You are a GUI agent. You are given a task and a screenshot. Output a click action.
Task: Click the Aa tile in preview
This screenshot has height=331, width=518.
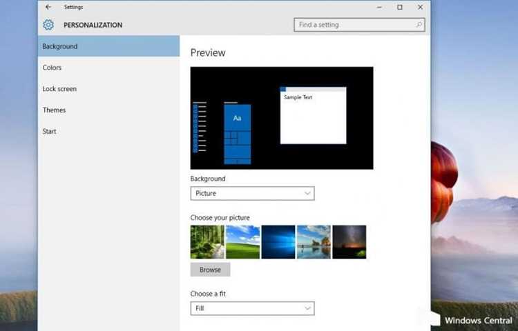tap(237, 118)
